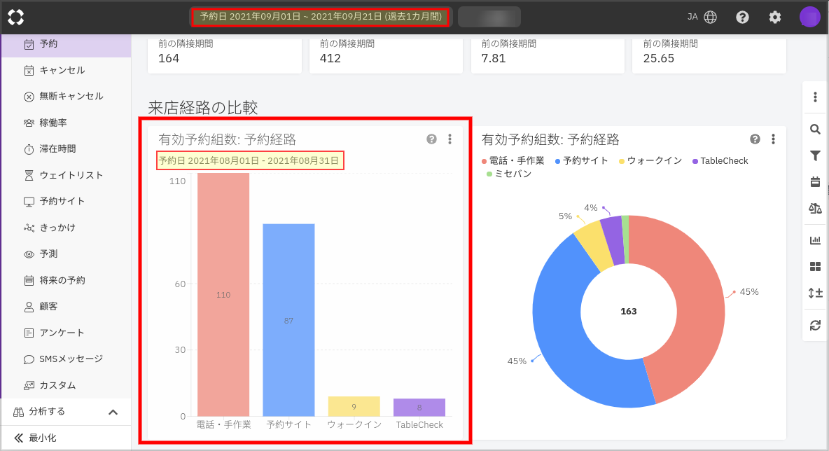Collapse the 分析する sidebar section
Viewport: 829px width, 451px height.
point(113,412)
